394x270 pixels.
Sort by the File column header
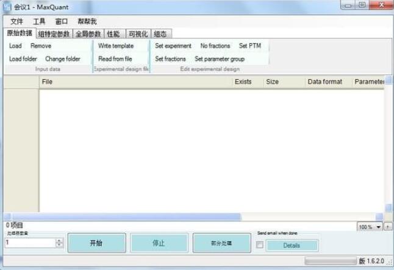click(135, 82)
